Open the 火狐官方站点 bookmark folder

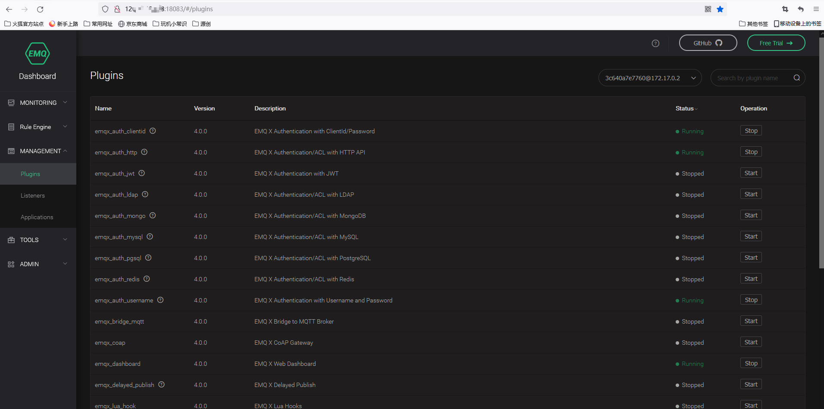click(24, 24)
